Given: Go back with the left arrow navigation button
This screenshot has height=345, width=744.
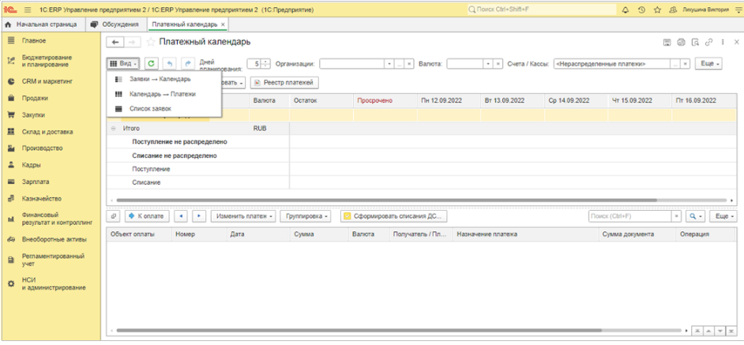Looking at the screenshot, I should [x=115, y=42].
